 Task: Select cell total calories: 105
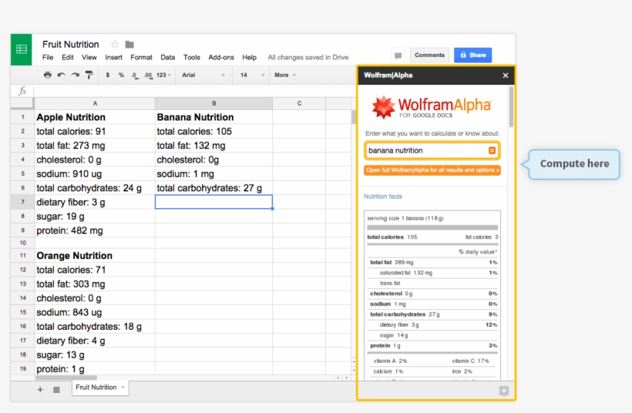pos(214,131)
